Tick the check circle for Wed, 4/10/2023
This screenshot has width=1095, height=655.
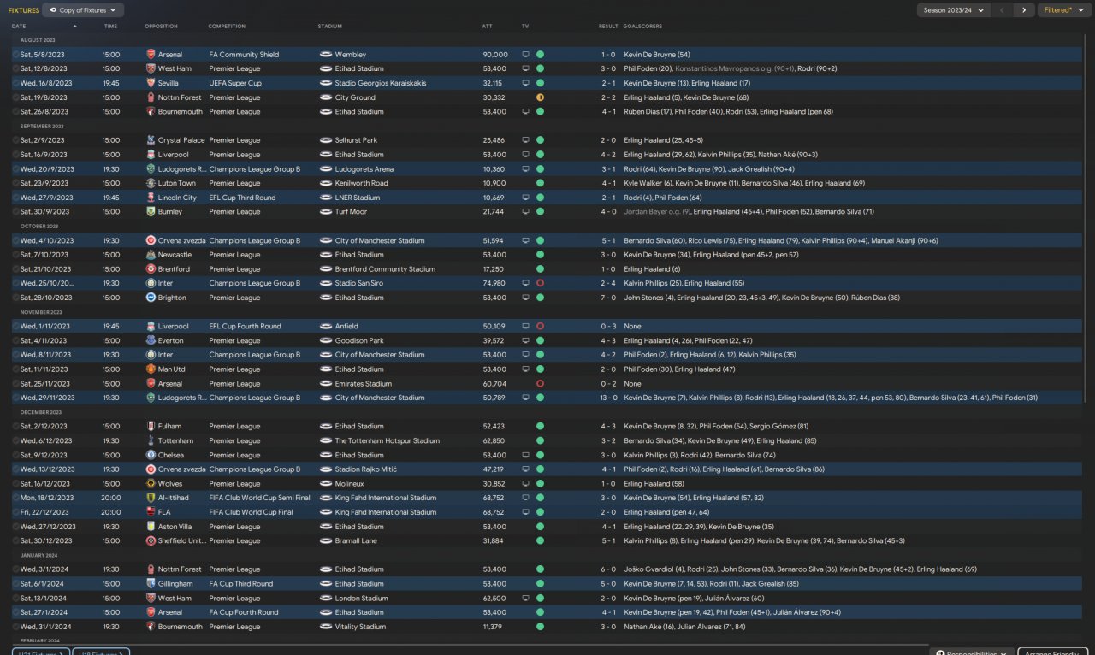pyautogui.click(x=15, y=240)
